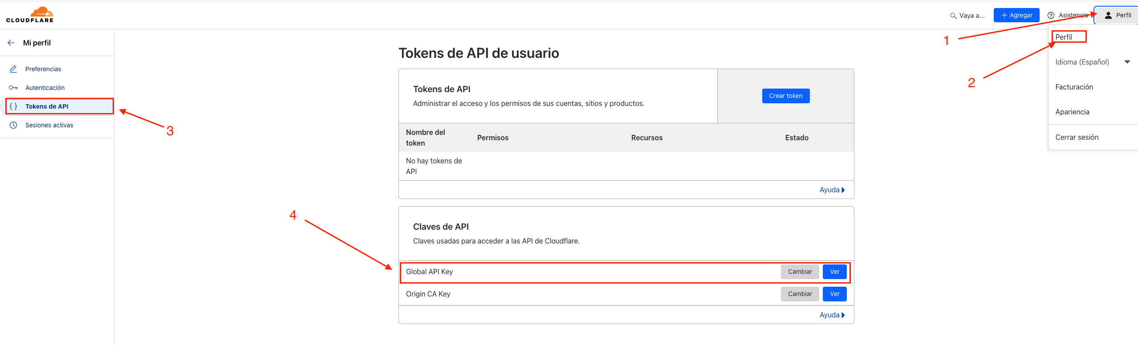This screenshot has height=345, width=1138.
Task: Click Cerrar sesión to log out
Action: pos(1077,137)
